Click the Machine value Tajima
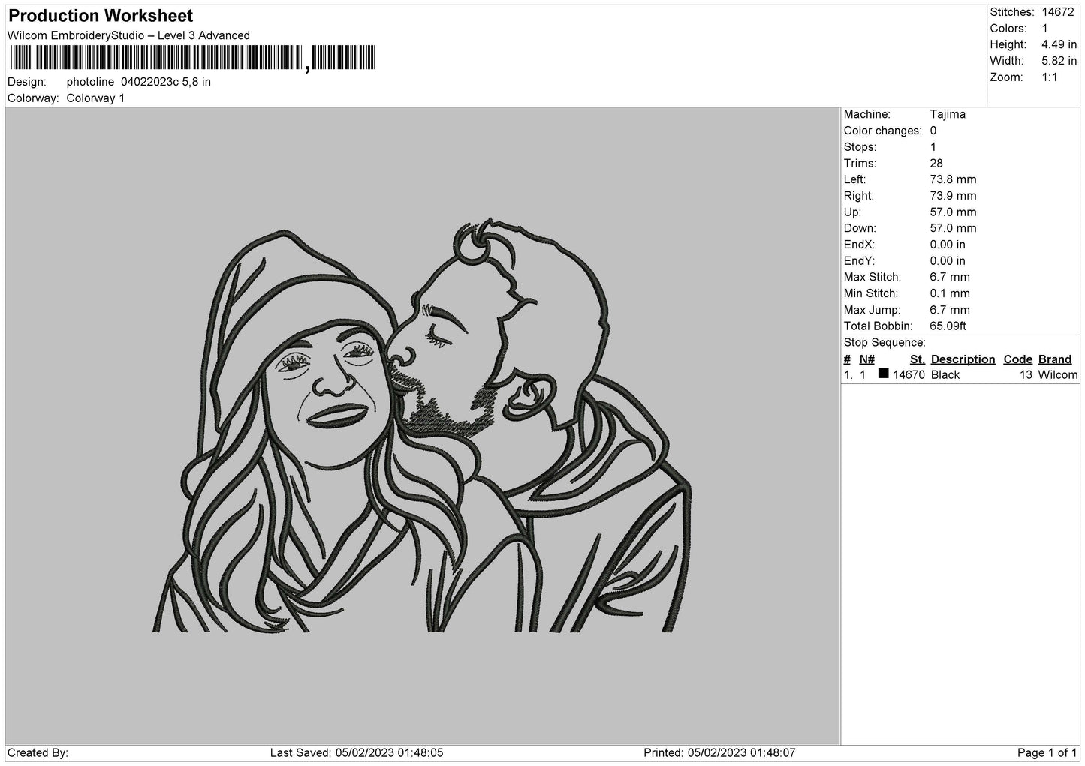The image size is (1085, 766). (x=948, y=114)
